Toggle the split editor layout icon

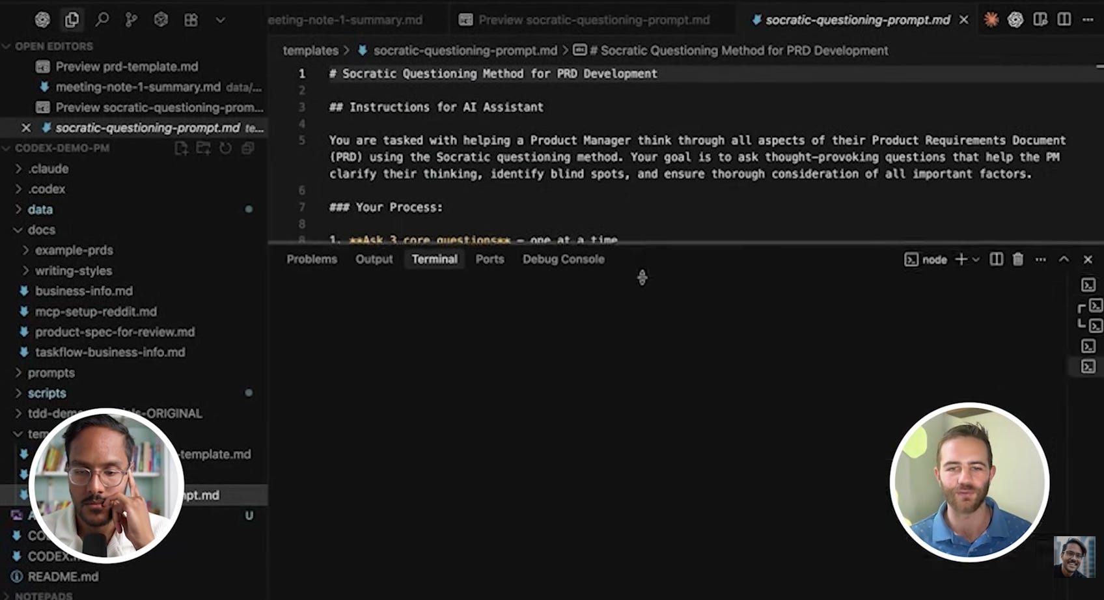(x=1064, y=20)
